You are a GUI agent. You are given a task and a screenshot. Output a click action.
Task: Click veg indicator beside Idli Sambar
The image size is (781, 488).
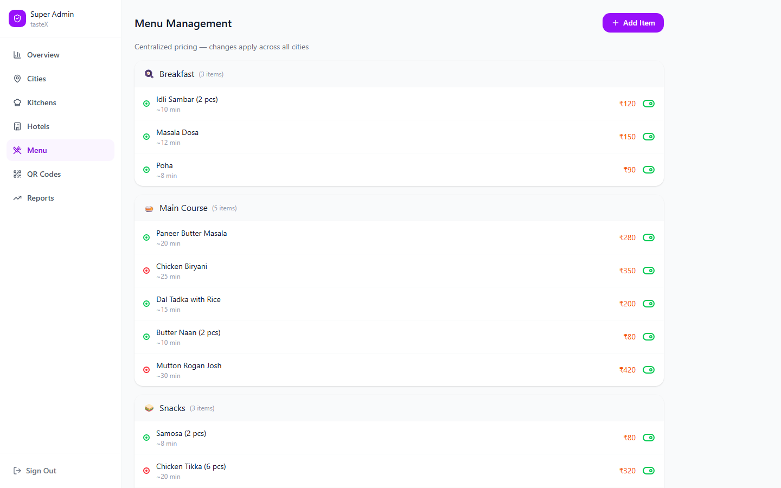pyautogui.click(x=146, y=104)
